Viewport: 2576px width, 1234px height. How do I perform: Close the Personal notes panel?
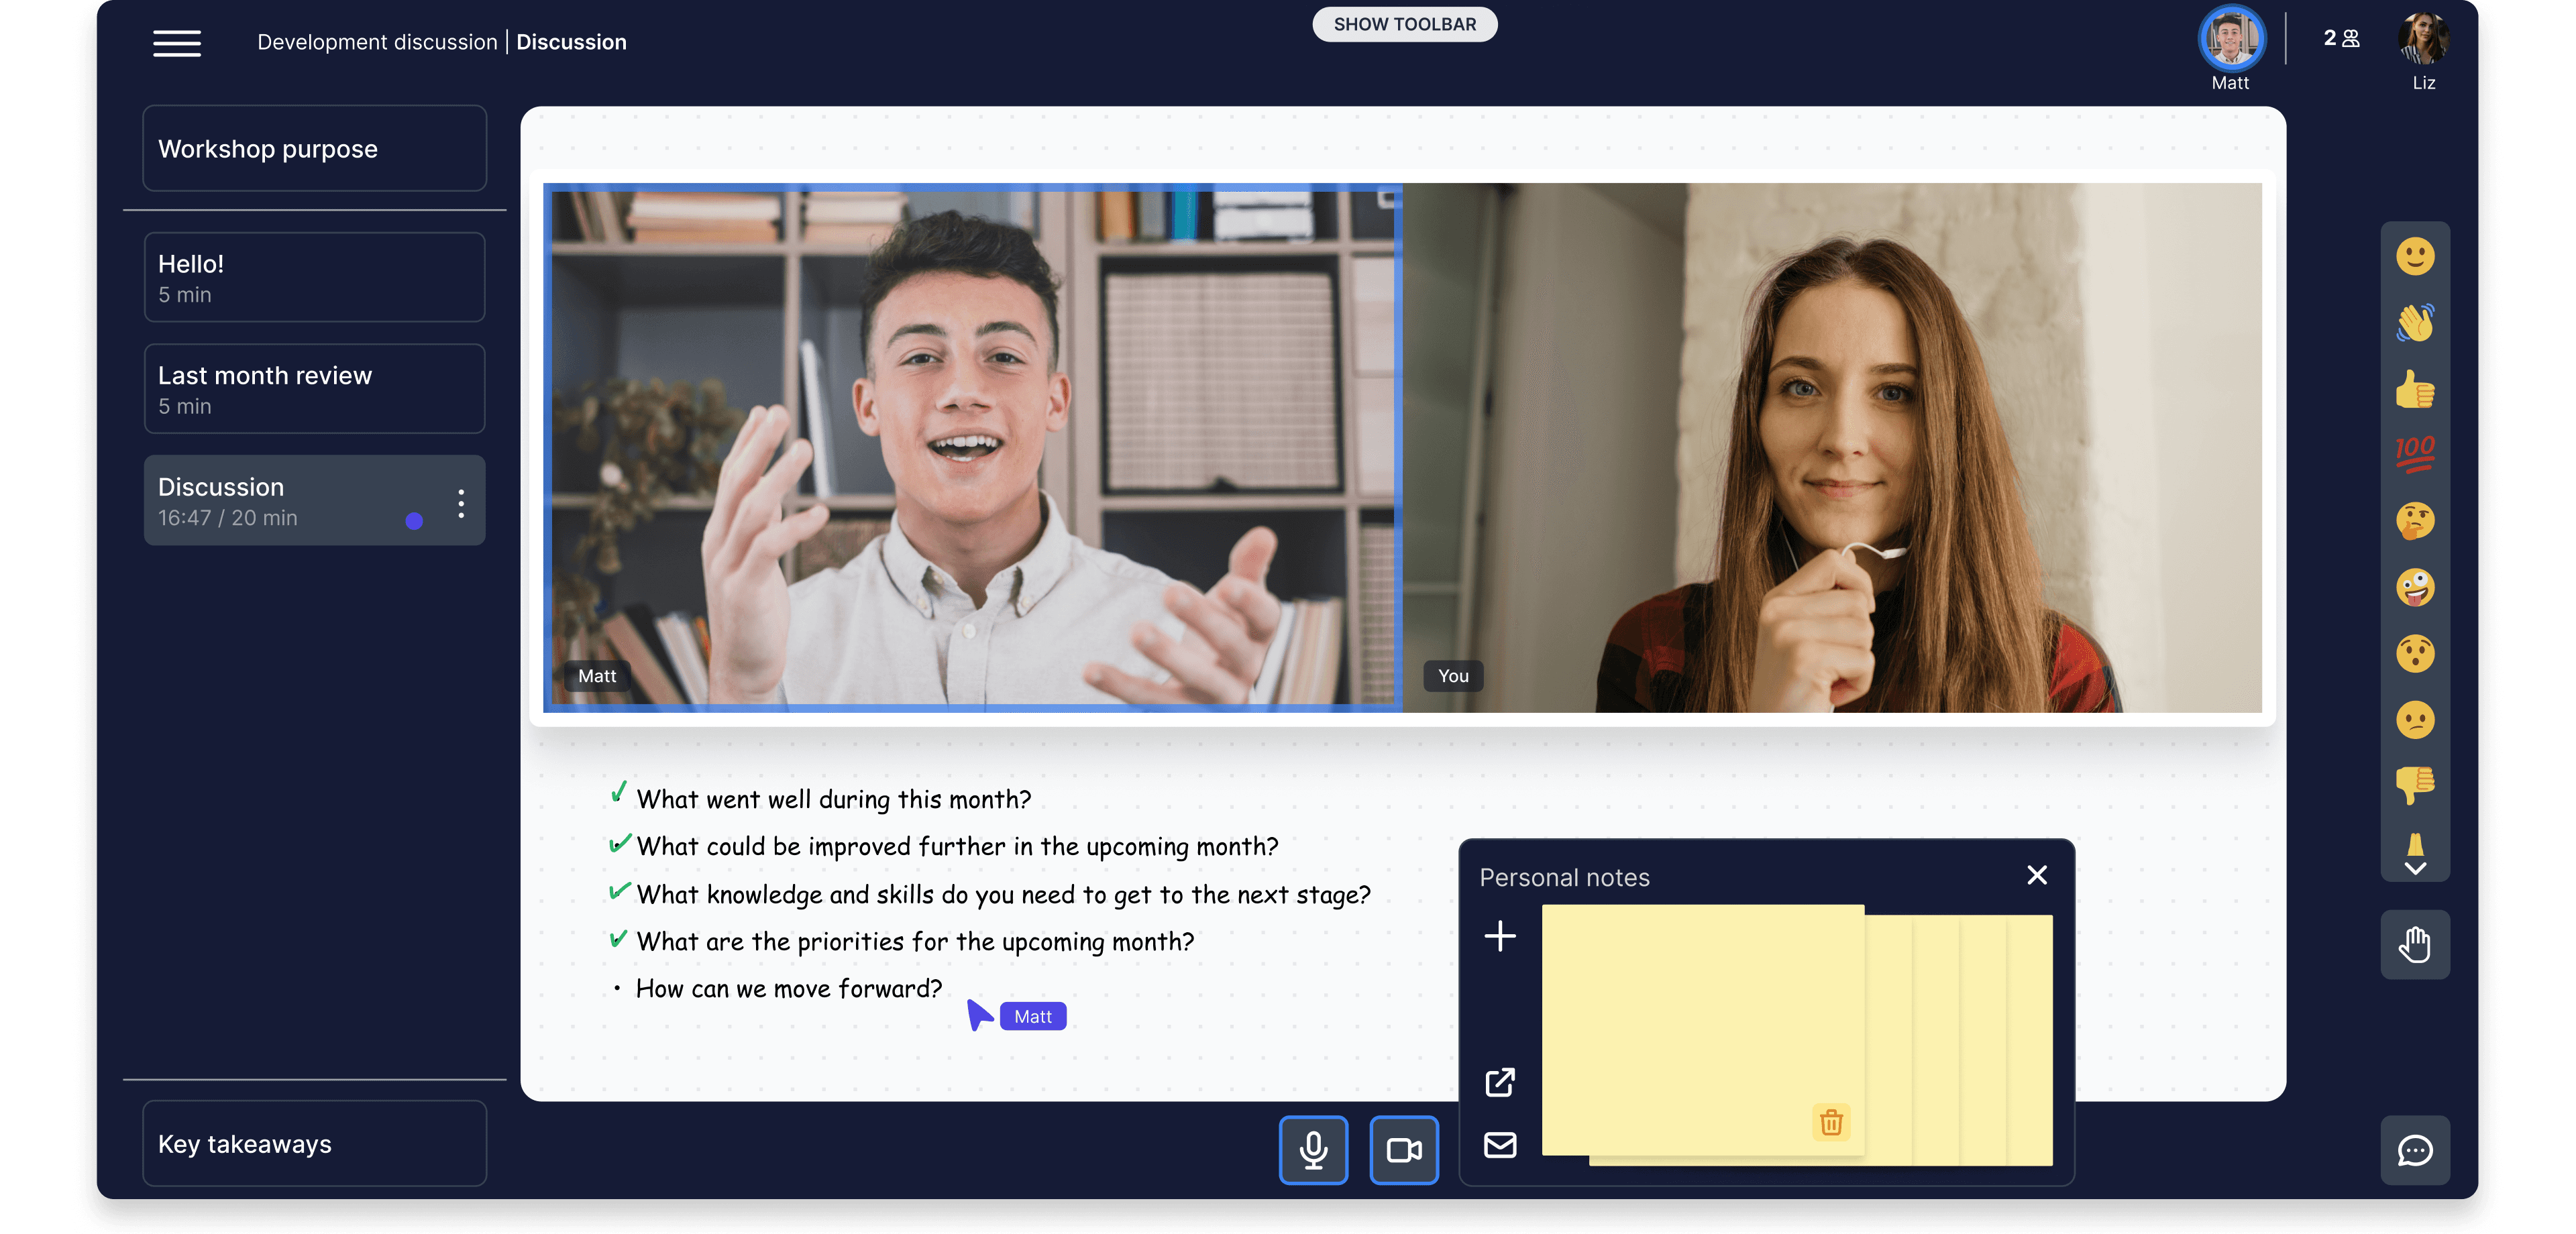pyautogui.click(x=2036, y=876)
